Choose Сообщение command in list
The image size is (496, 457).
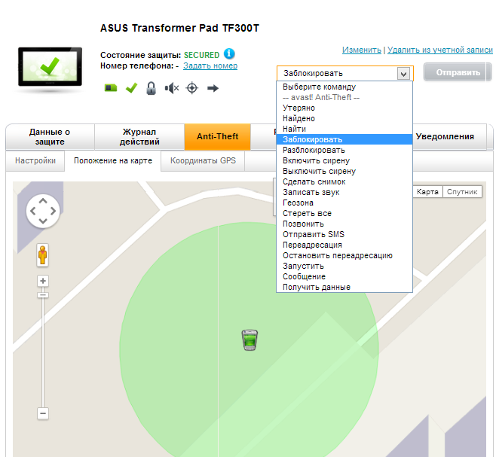click(344, 276)
